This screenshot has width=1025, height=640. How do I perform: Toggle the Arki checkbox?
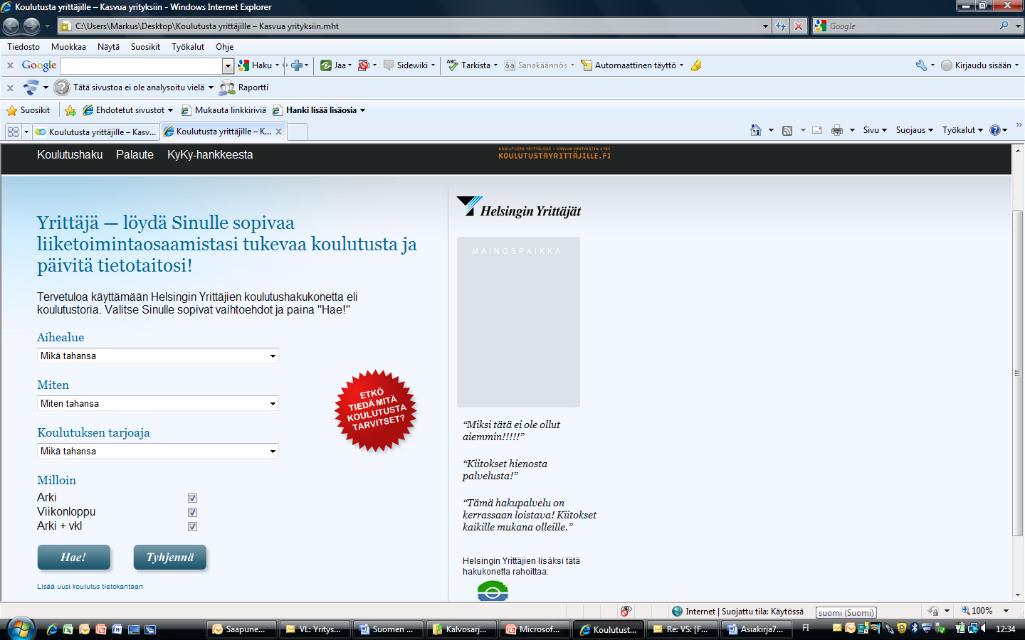click(192, 498)
